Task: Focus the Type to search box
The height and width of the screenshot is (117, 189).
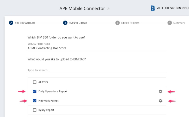Action: (97, 70)
